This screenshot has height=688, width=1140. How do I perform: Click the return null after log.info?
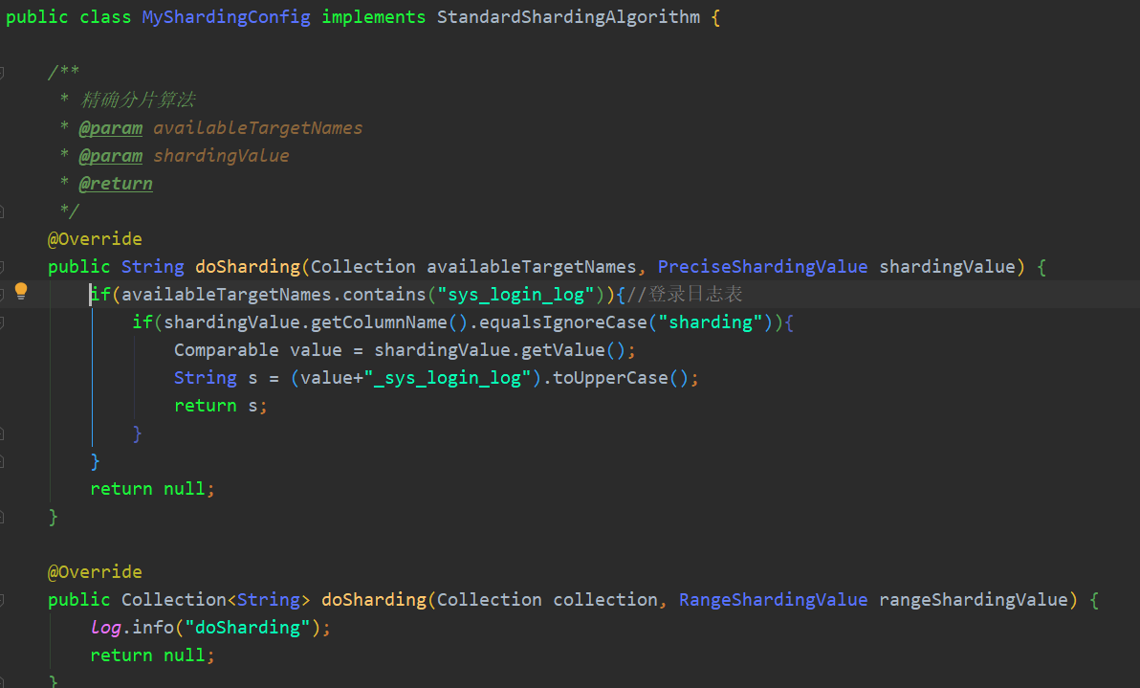click(152, 655)
